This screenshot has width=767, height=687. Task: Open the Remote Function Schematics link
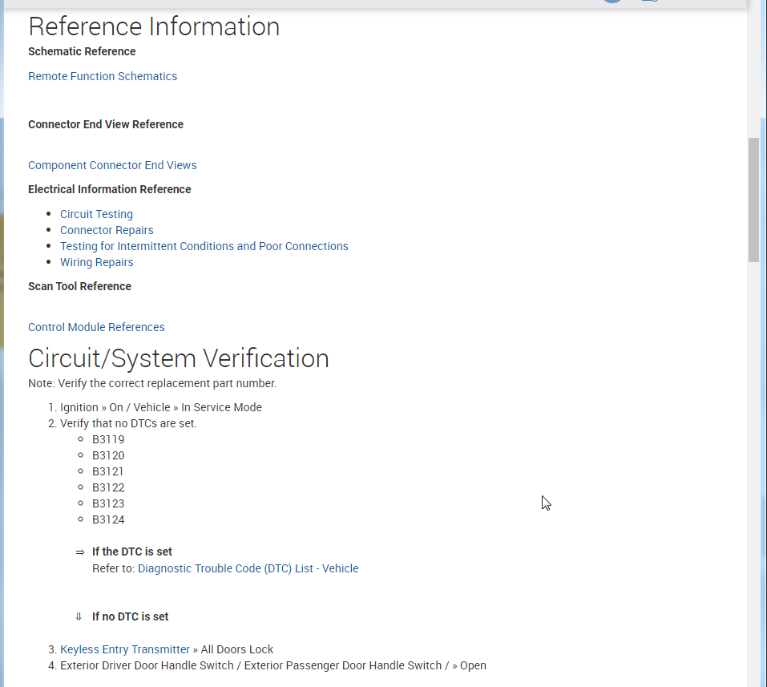(103, 76)
